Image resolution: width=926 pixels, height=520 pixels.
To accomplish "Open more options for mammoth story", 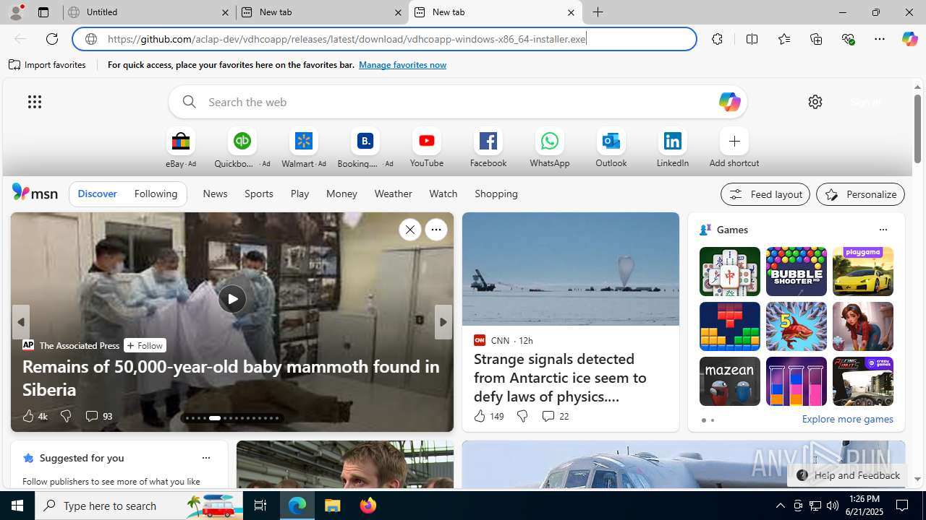I will click(436, 230).
